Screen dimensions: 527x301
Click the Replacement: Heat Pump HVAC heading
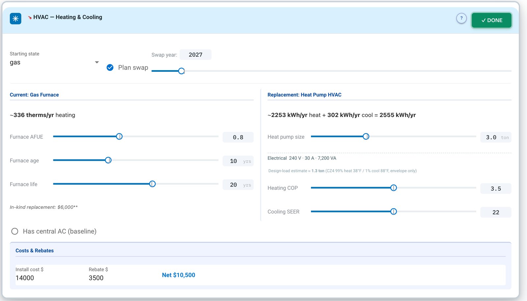point(304,95)
